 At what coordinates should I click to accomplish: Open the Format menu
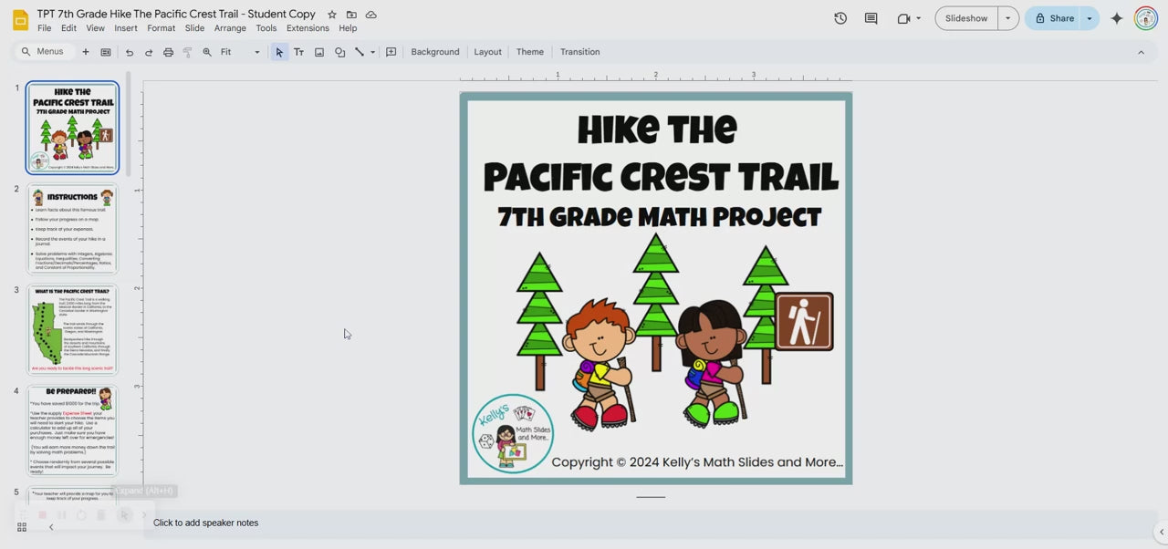click(161, 28)
